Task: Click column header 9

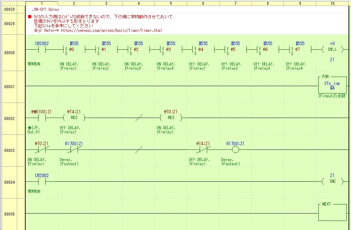Action: 300,4
